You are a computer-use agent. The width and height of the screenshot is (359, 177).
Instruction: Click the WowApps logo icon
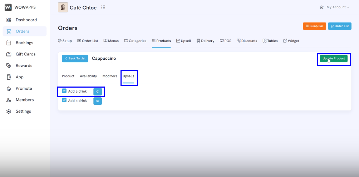point(8,7)
